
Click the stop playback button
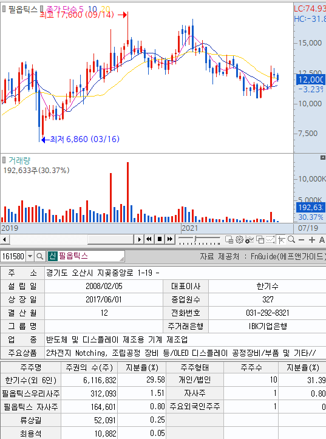click(160, 239)
